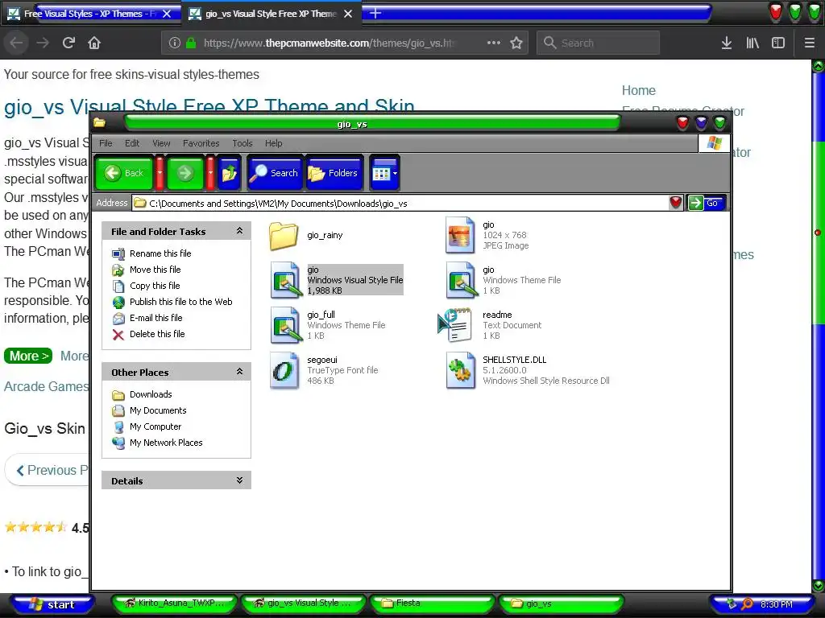Open the Firefox Library icon
Screen dimensions: 825x618
tap(752, 43)
